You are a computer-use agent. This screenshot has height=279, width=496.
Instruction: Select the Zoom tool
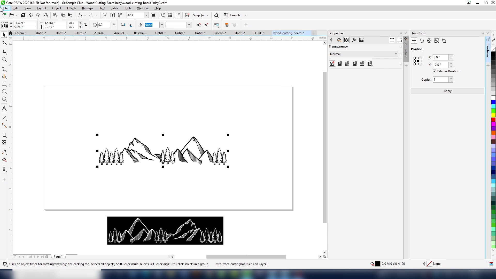tap(4, 60)
